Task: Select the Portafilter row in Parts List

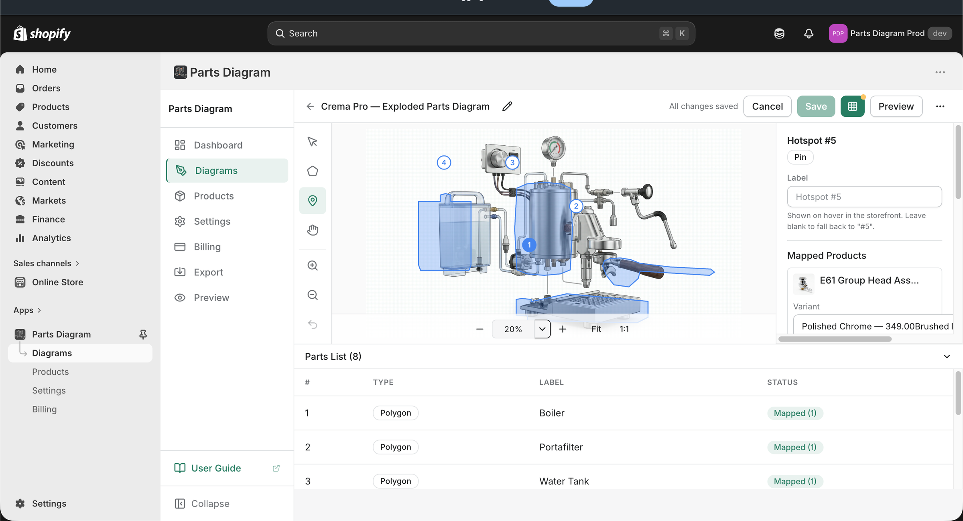Action: coord(624,447)
